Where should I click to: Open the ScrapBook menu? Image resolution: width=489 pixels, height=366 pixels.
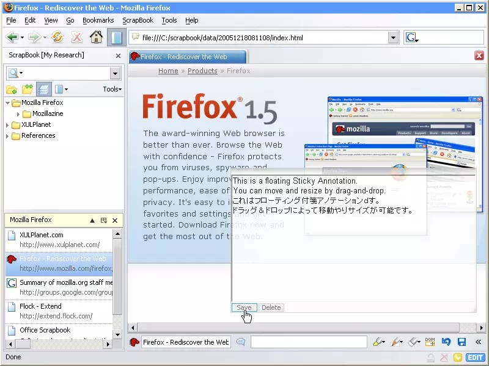138,20
